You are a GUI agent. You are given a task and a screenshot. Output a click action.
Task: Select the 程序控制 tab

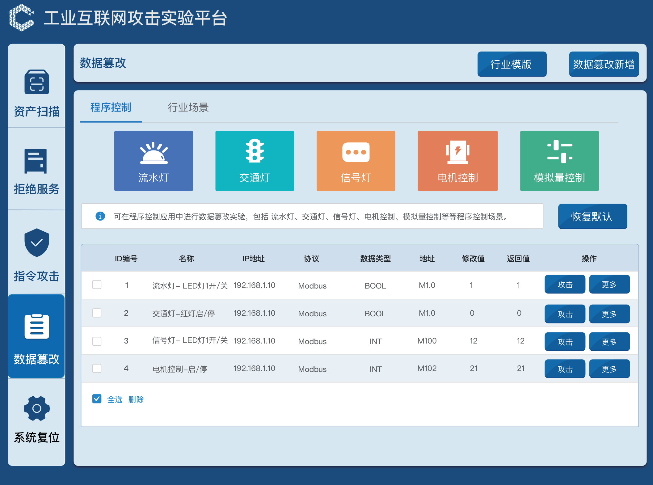point(111,108)
